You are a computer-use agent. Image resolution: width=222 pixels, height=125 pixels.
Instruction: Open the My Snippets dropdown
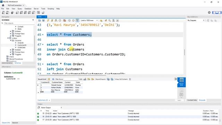click(x=196, y=20)
